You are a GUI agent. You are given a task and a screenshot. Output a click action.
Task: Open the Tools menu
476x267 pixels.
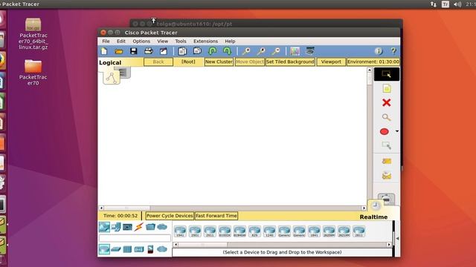(x=181, y=42)
